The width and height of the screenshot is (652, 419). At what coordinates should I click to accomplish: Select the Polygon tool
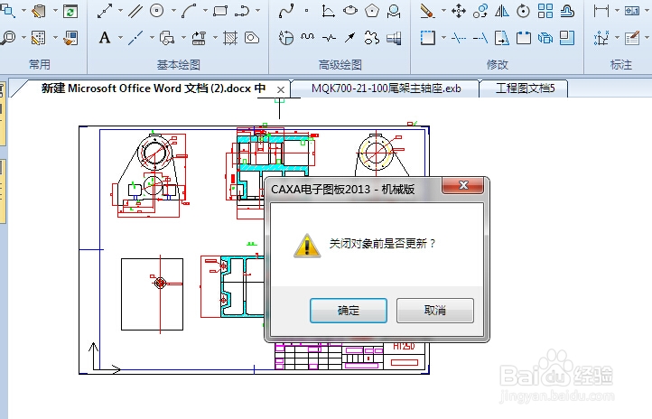click(x=372, y=11)
